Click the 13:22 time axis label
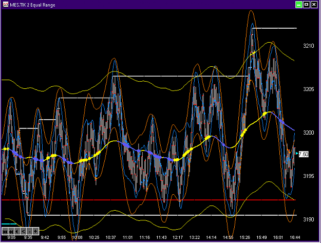Screen dimensions: 321x243 pos(195,237)
